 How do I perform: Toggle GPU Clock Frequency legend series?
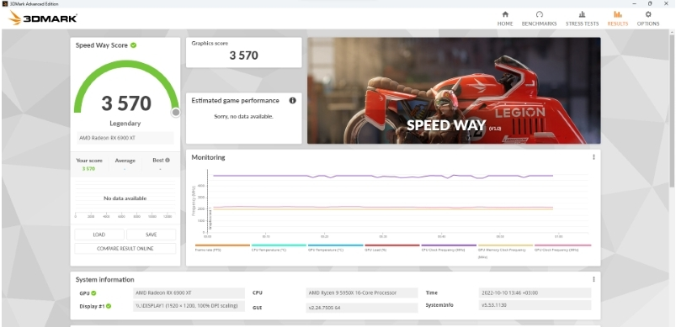coord(562,248)
